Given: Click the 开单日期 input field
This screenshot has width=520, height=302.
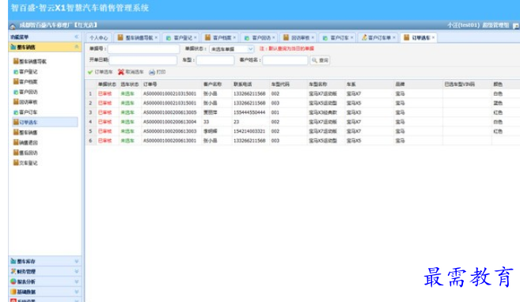Looking at the screenshot, I should (x=143, y=60).
